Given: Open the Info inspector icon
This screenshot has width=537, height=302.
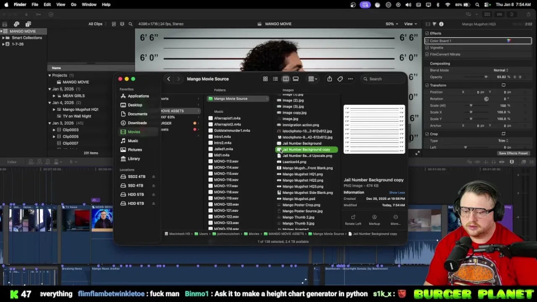Looking at the screenshot, I should [x=441, y=24].
